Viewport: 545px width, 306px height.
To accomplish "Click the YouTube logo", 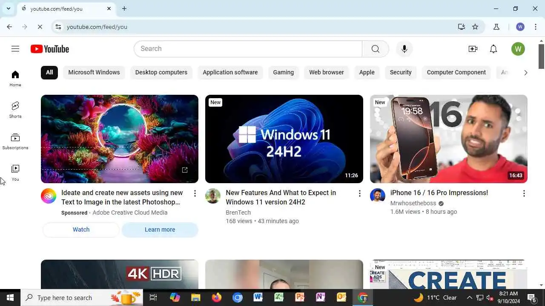I will pos(50,49).
